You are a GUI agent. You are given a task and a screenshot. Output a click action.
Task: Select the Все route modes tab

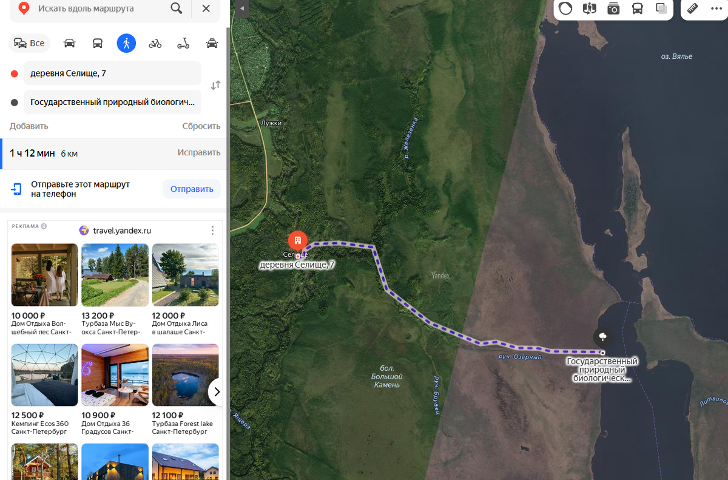(x=30, y=43)
